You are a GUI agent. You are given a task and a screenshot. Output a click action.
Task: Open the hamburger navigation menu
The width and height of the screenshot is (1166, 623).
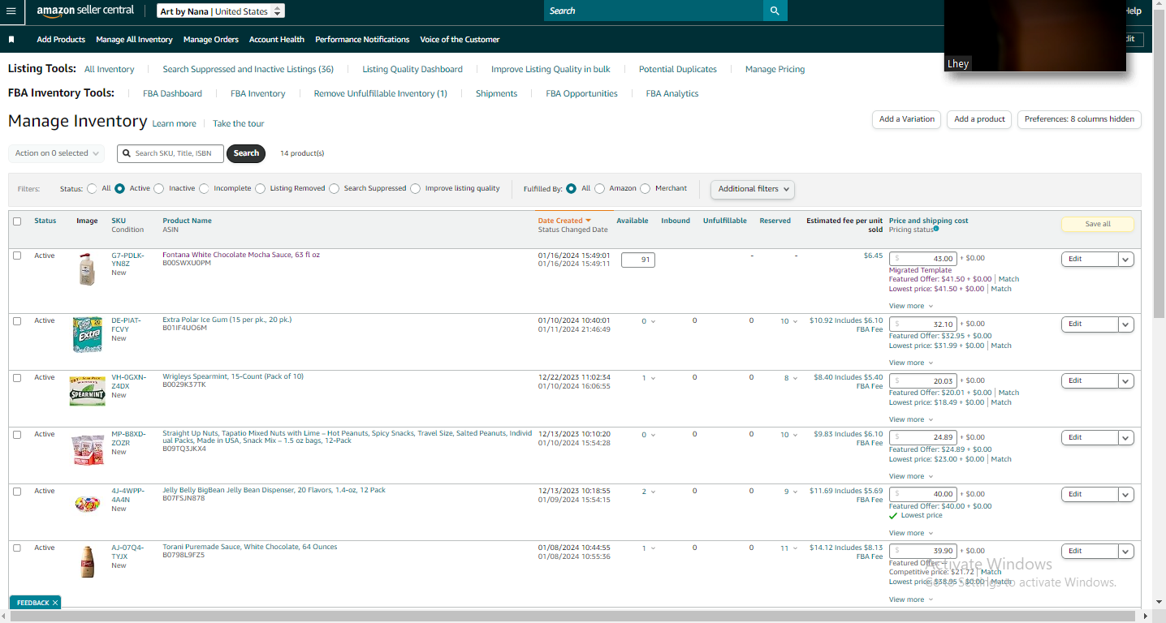[x=11, y=11]
